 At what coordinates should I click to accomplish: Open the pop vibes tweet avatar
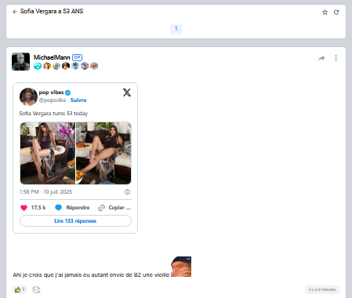[x=28, y=96]
